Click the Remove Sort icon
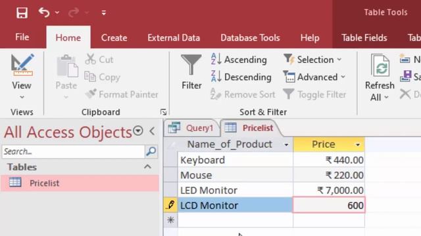Viewport: 421px width, 236px height. coord(216,94)
